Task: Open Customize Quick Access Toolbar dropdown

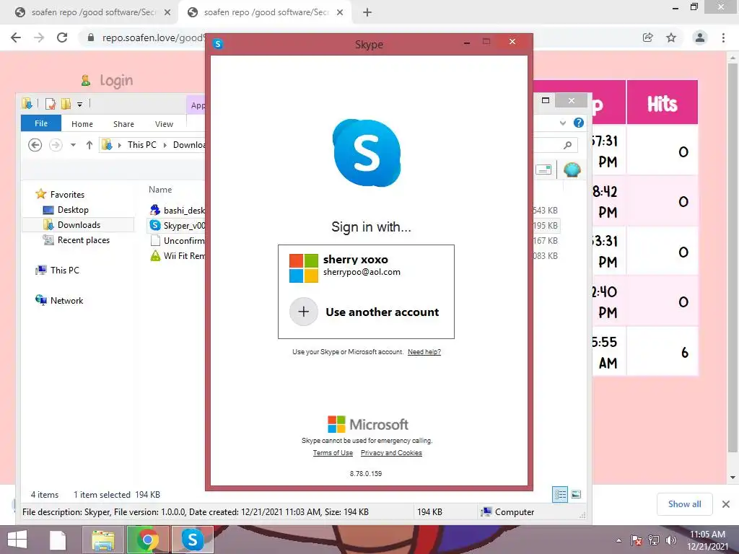Action: (x=79, y=104)
